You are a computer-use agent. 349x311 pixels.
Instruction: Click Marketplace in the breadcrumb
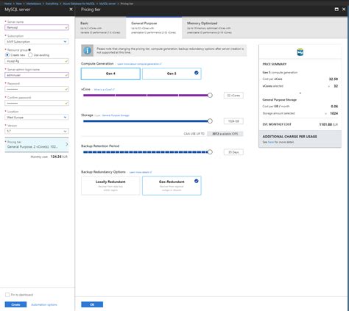(34, 4)
